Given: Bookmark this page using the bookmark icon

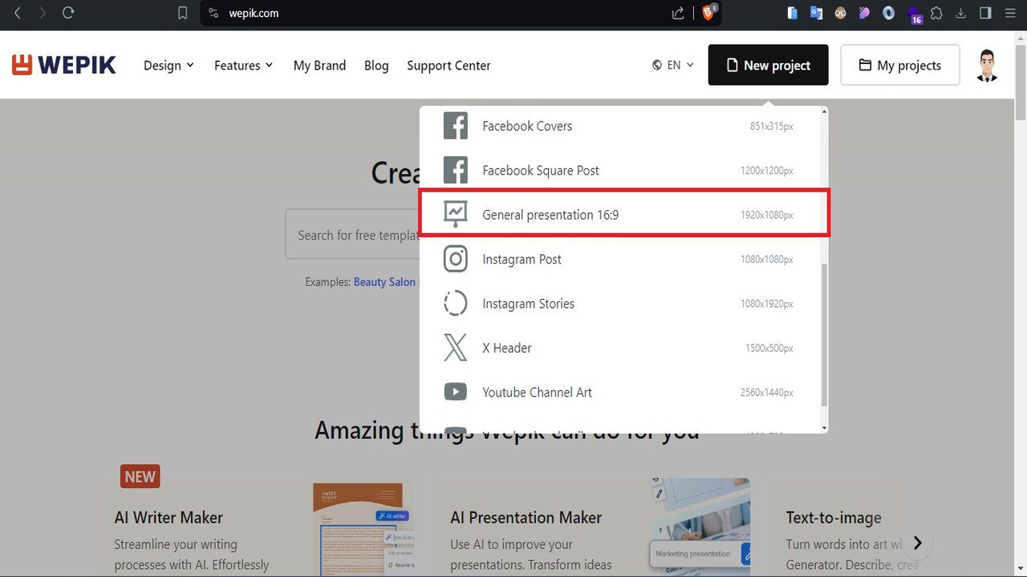Looking at the screenshot, I should [183, 13].
